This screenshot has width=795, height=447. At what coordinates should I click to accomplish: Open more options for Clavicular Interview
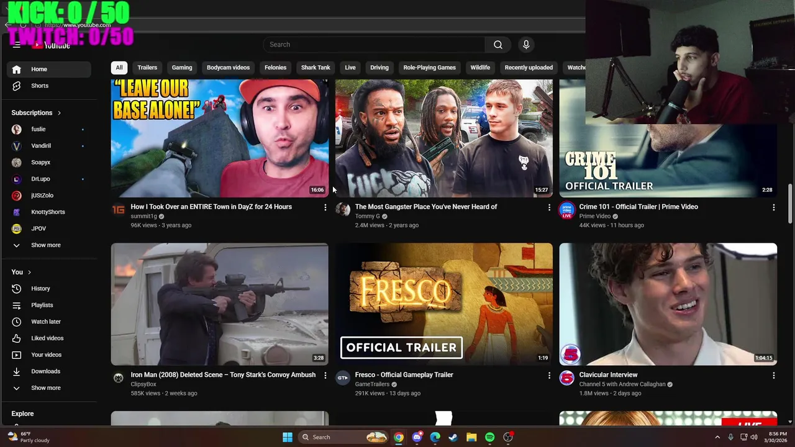coord(773,376)
